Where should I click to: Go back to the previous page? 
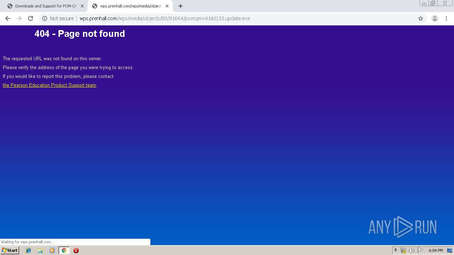click(8, 18)
